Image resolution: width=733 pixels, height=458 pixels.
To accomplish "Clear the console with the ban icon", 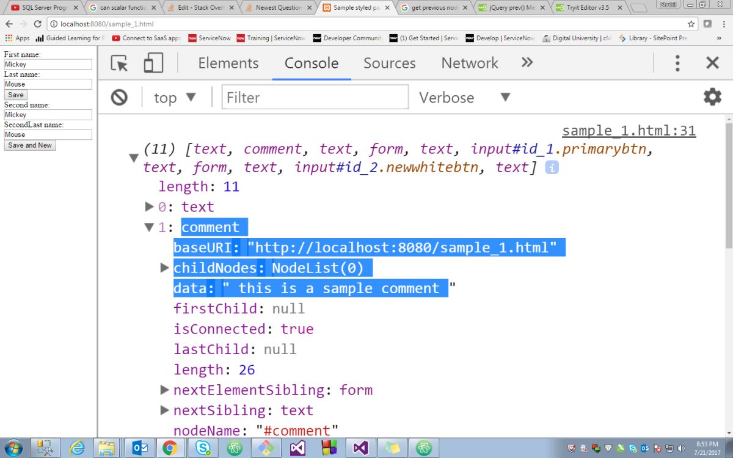I will coord(119,97).
